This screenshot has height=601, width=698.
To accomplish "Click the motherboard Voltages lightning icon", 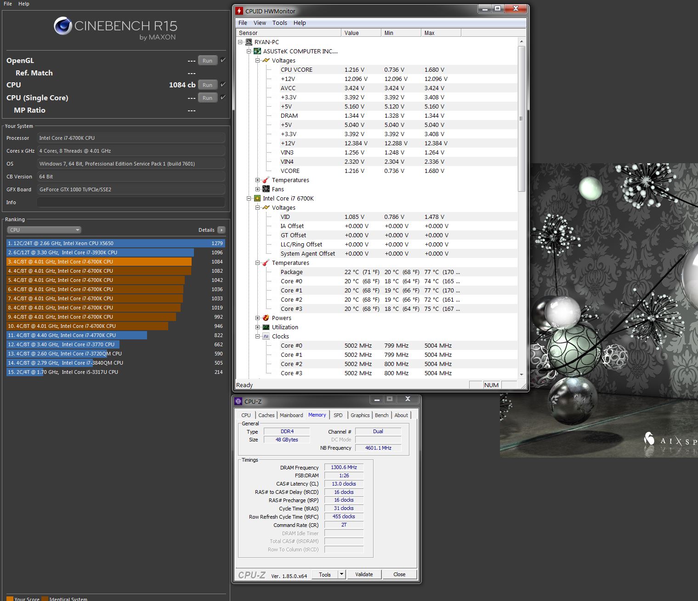I will coord(266,60).
